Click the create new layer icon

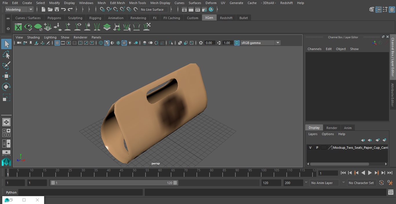pos(377,140)
